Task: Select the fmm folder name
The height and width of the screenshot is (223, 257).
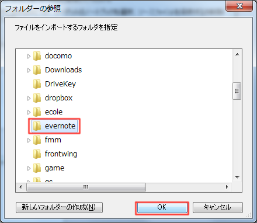Action: point(53,140)
